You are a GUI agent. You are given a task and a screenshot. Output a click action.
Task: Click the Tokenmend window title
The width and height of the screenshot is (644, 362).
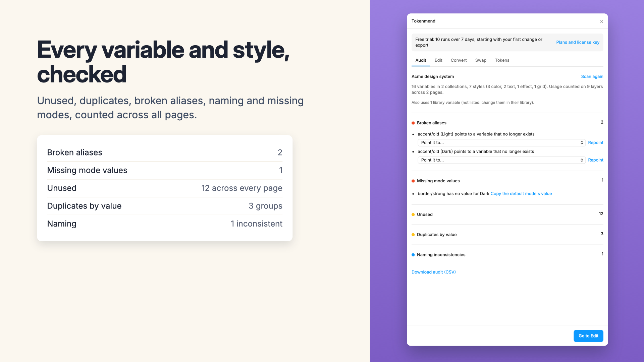click(x=423, y=21)
